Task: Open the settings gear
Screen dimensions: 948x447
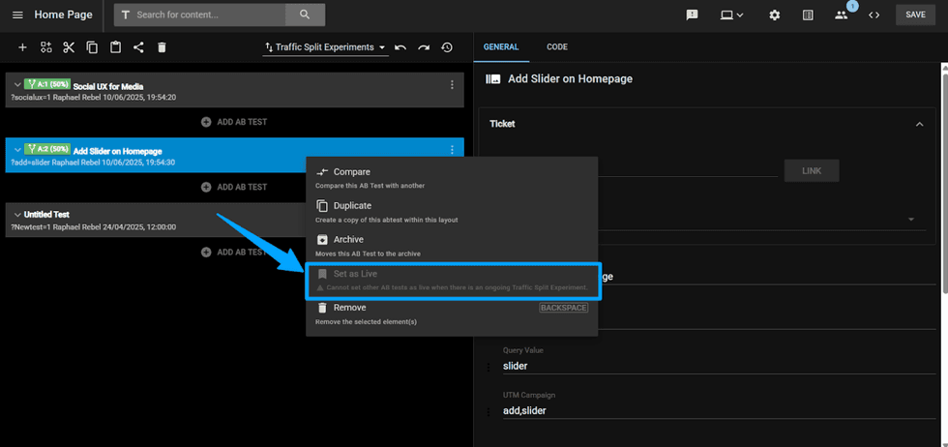Action: 775,15
